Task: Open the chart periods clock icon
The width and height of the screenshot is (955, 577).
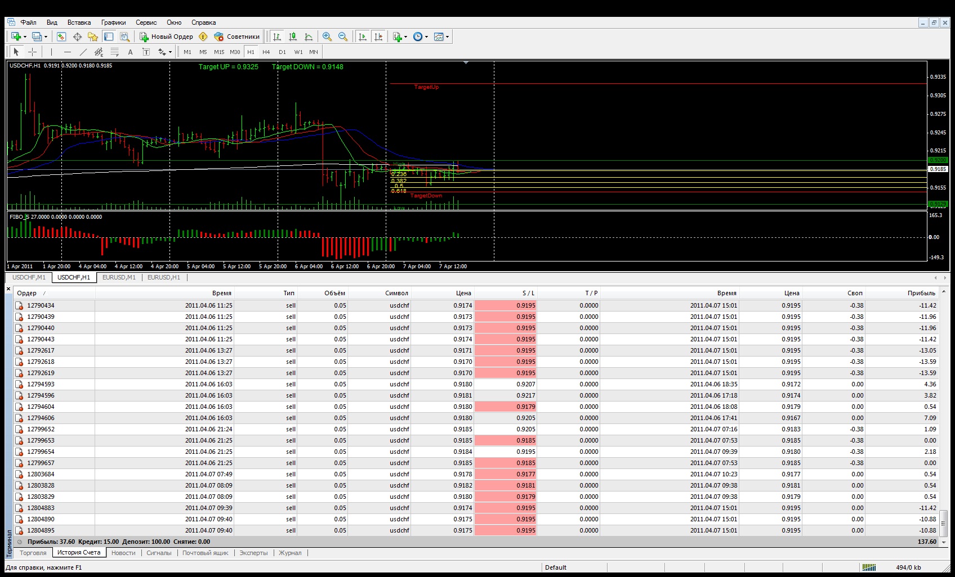Action: click(x=418, y=37)
